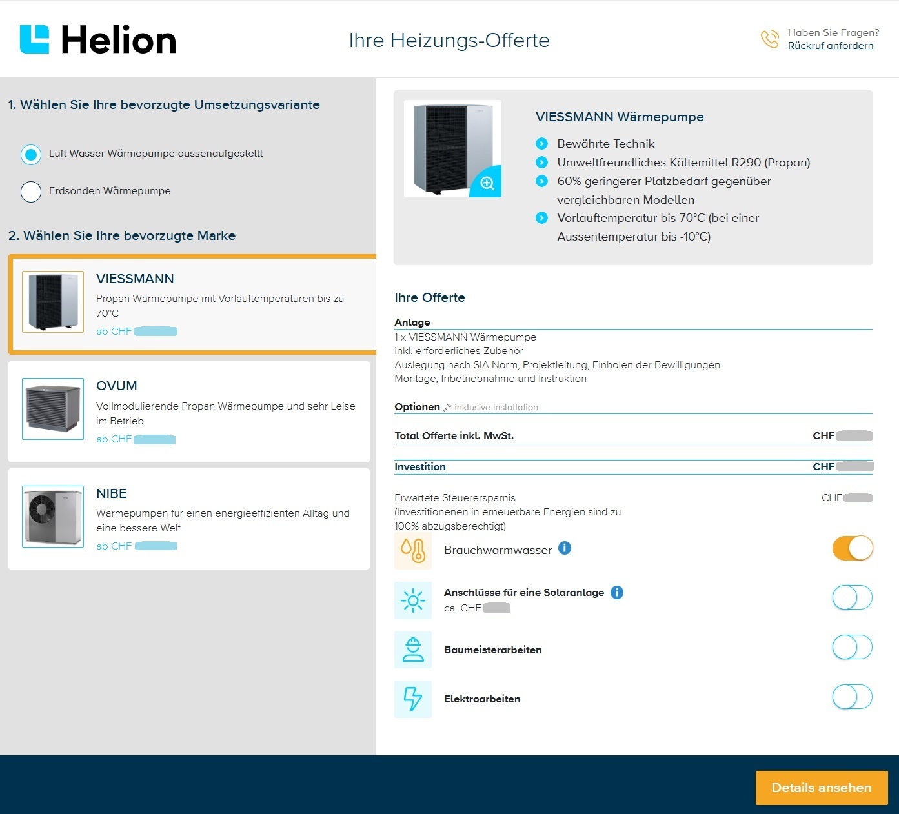Click the phone callback icon
Viewport: 899px width, 814px height.
coord(769,39)
